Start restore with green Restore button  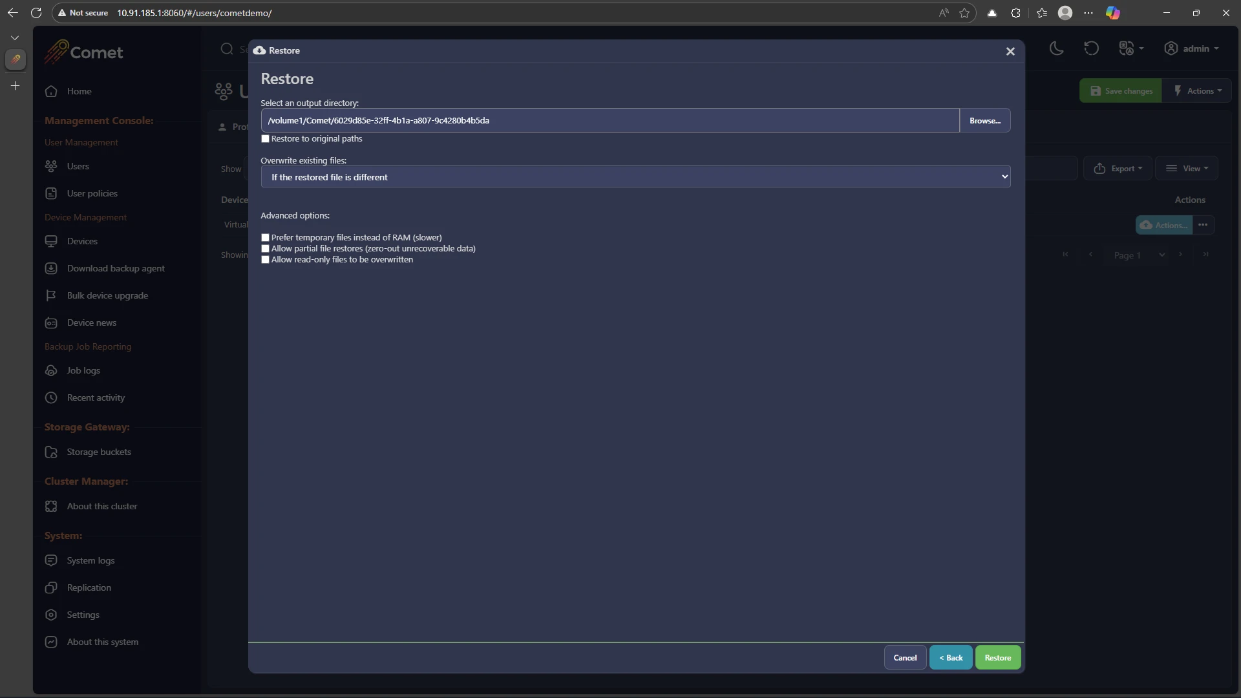pos(998,657)
